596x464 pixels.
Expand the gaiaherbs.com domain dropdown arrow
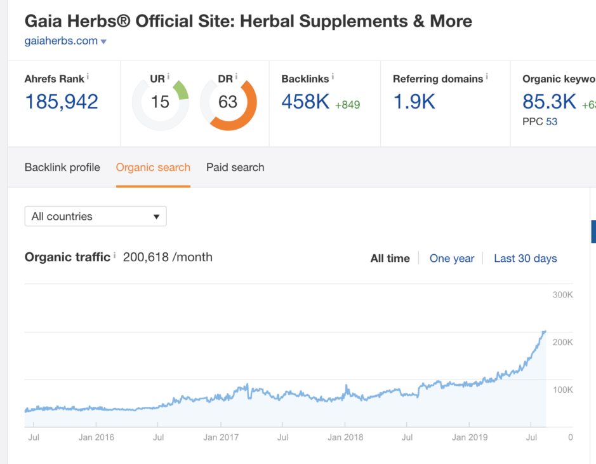point(103,41)
